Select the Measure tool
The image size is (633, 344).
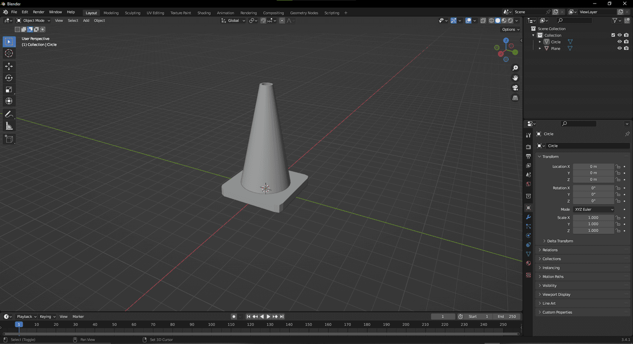(9, 126)
